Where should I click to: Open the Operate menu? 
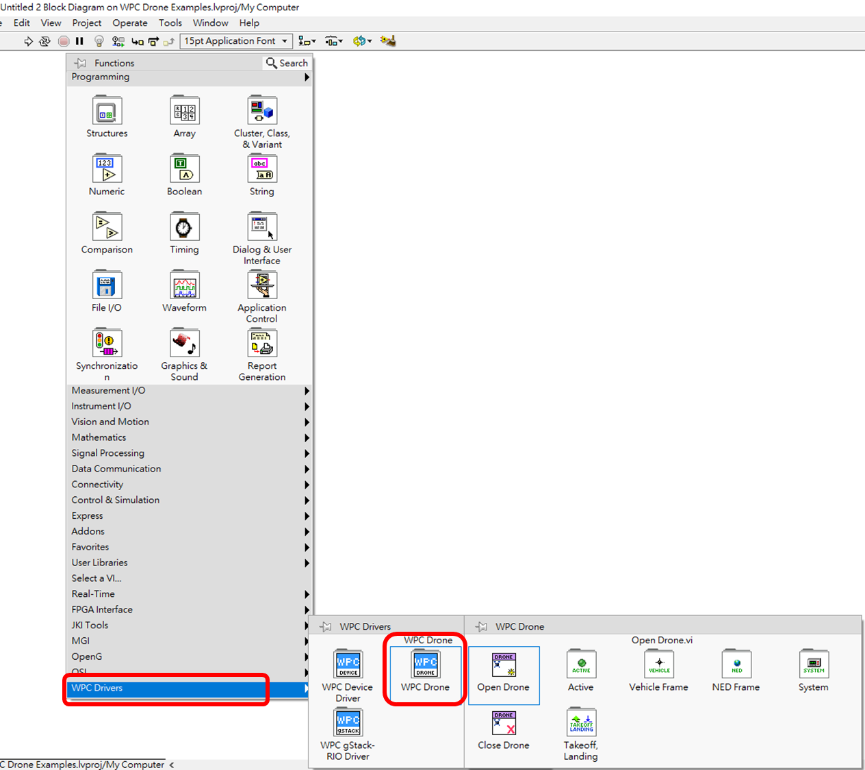click(x=130, y=23)
